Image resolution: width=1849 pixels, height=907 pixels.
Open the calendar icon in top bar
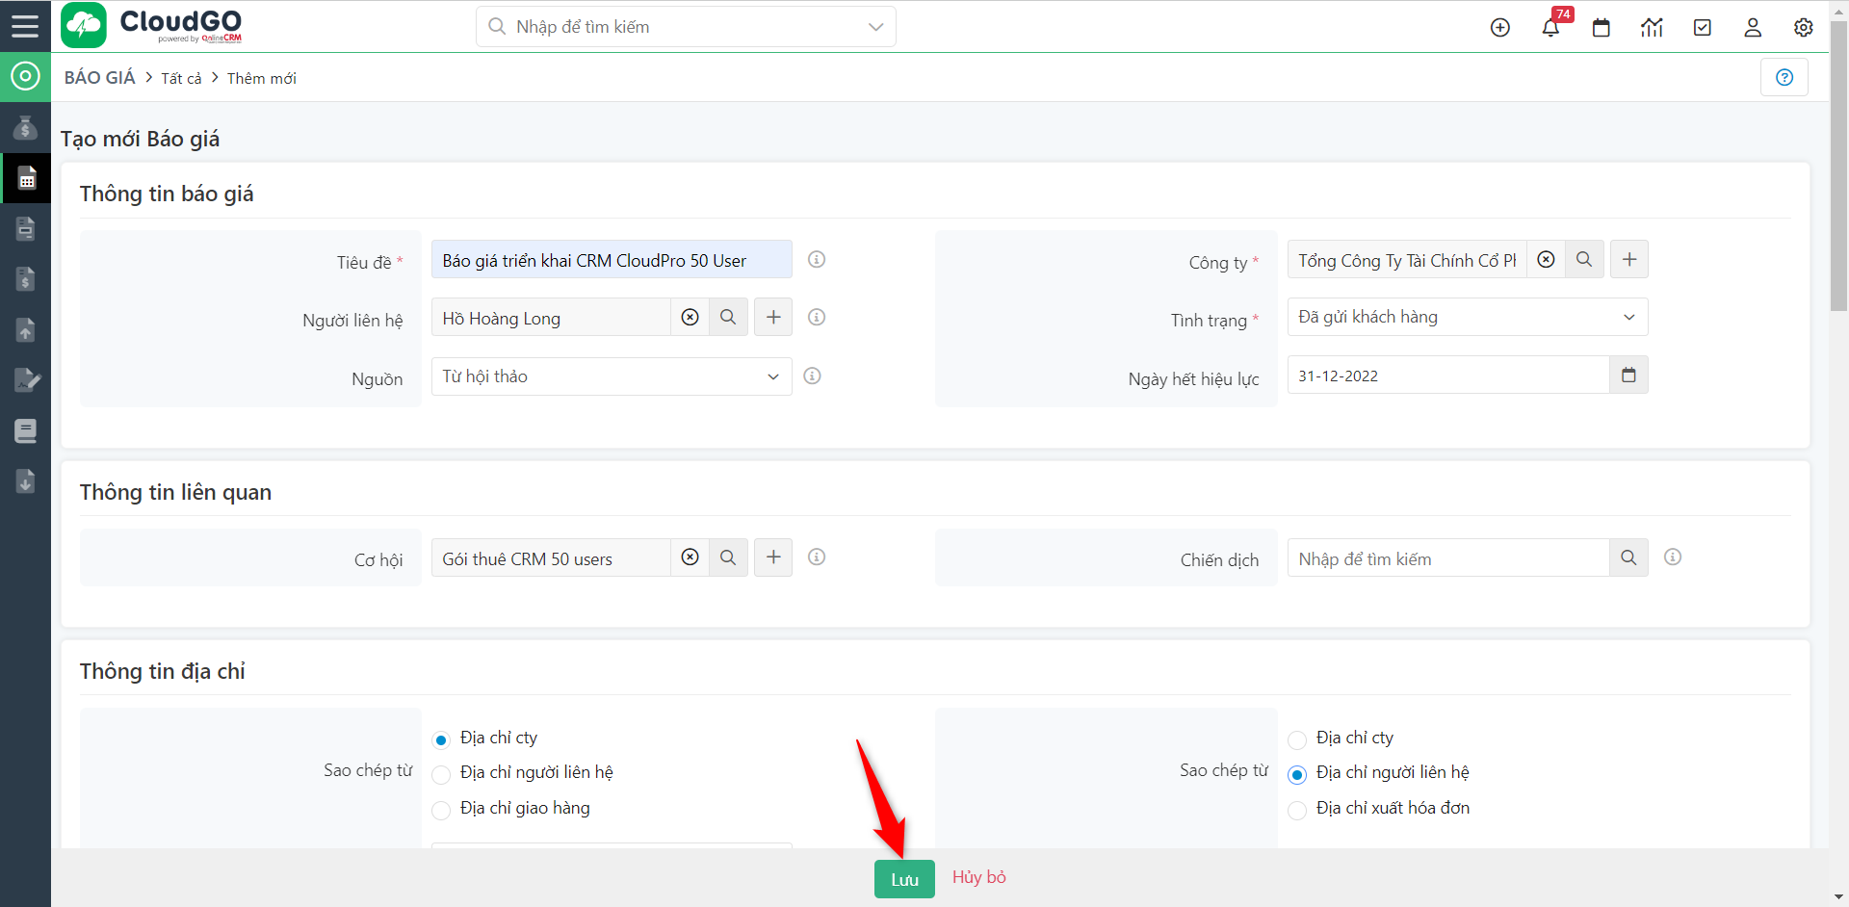coord(1602,28)
